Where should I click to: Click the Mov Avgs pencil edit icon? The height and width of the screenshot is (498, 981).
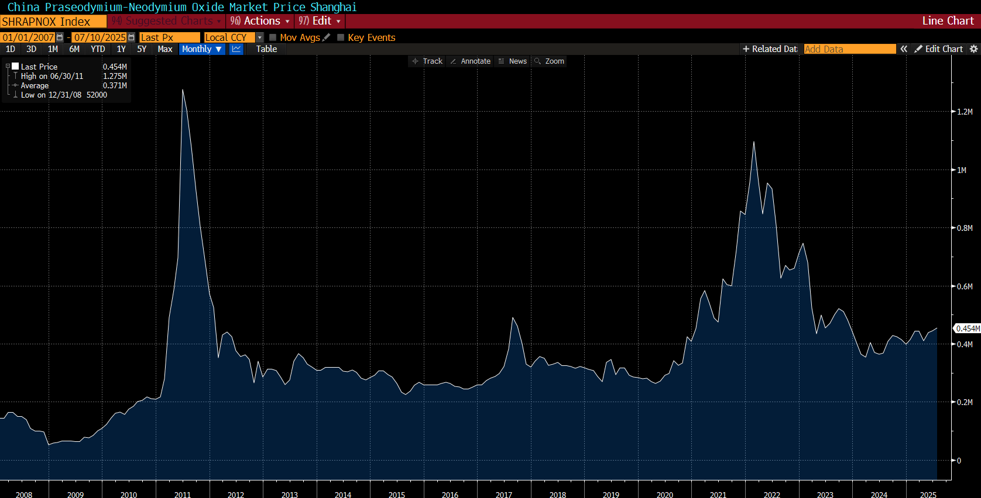pyautogui.click(x=327, y=37)
